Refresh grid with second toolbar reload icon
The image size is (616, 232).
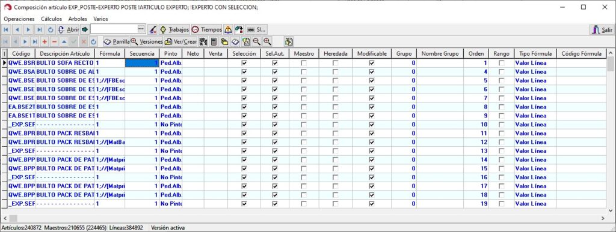[x=93, y=41]
